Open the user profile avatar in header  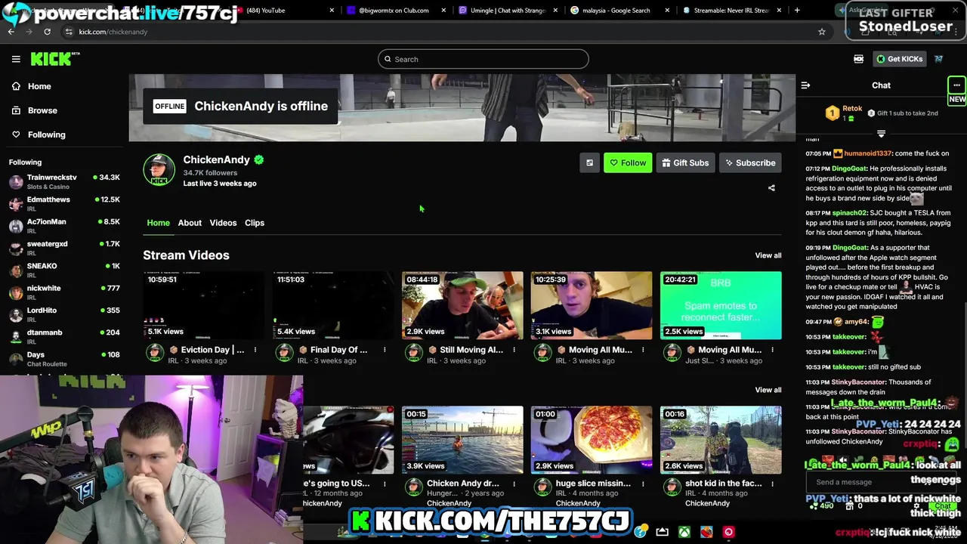pos(938,59)
